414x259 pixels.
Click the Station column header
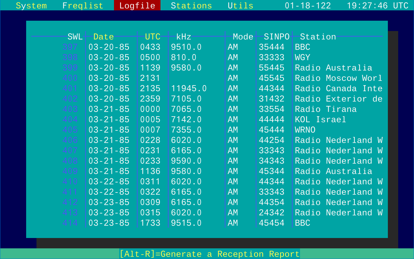click(318, 37)
